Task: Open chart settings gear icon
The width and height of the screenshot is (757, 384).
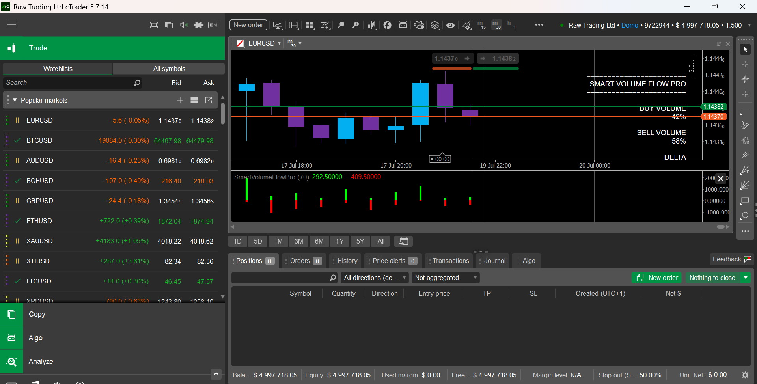Action: pos(466,25)
